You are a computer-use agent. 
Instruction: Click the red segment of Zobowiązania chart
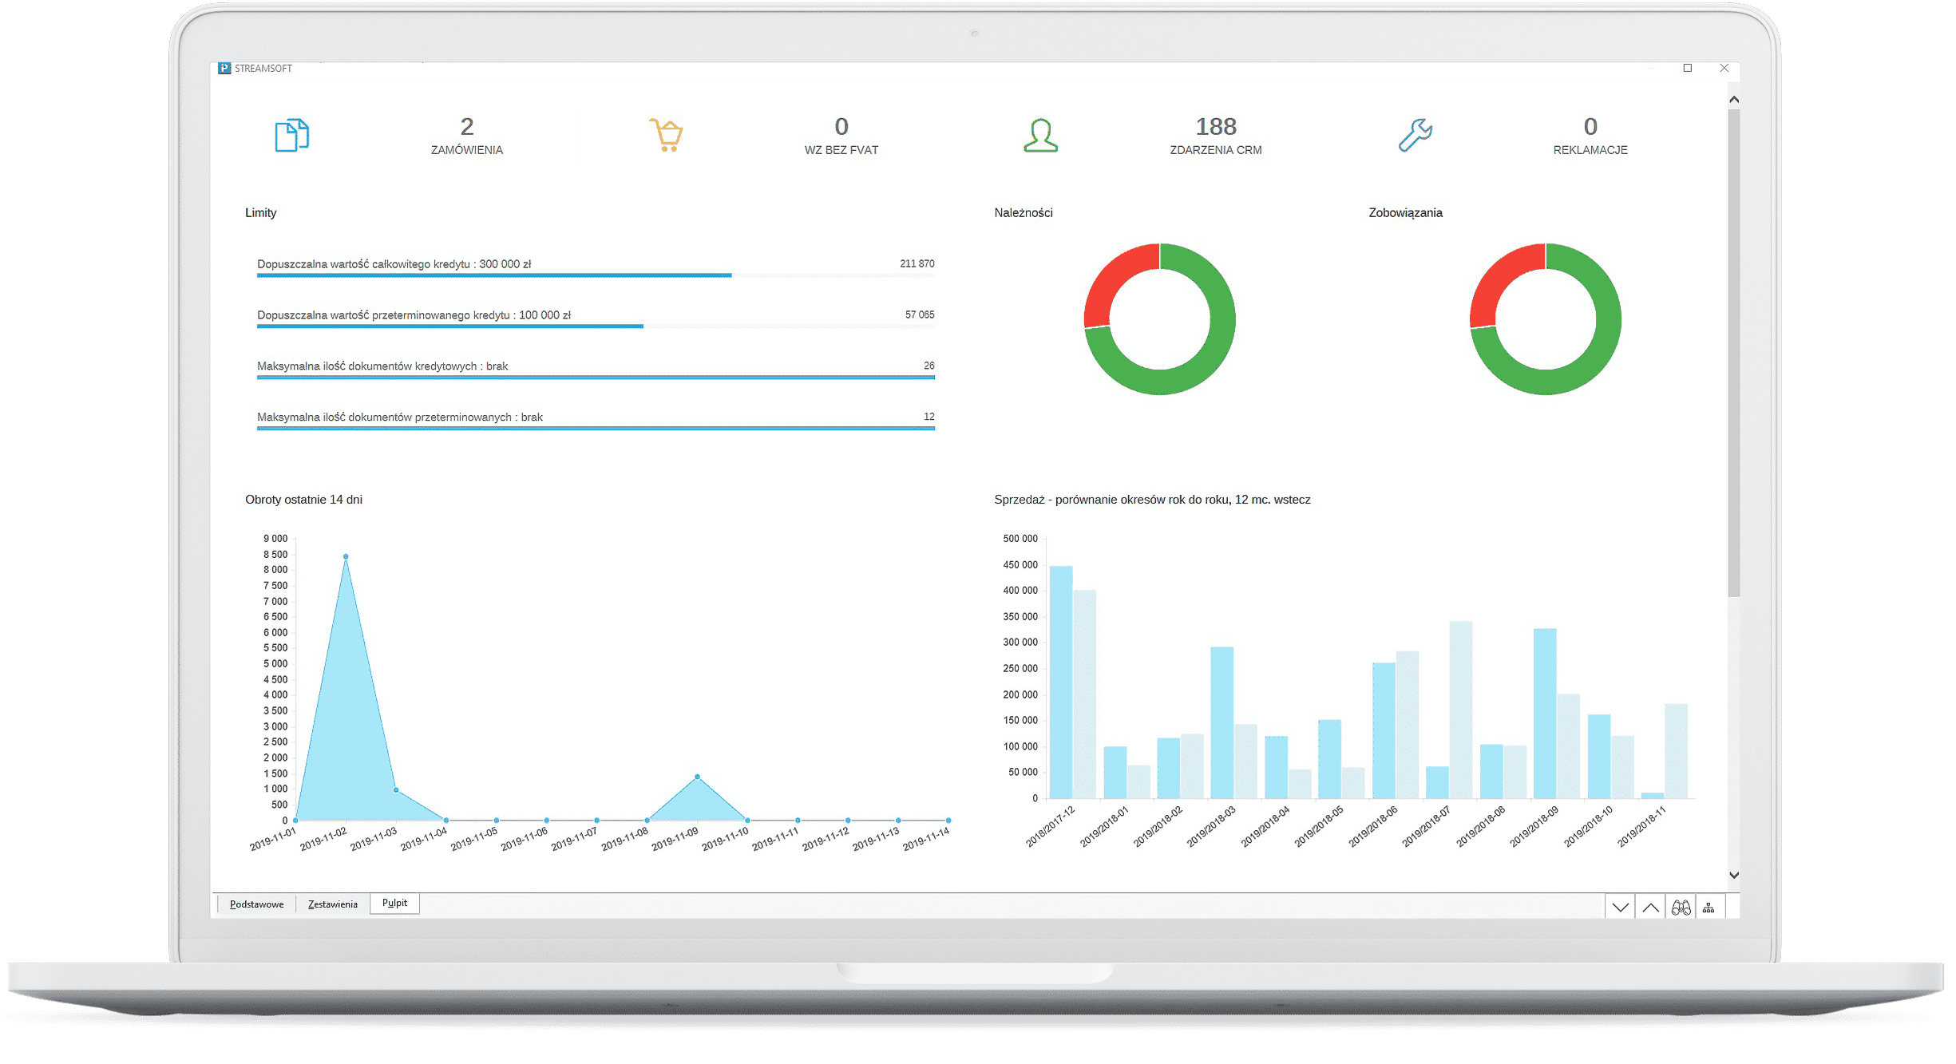tap(1499, 279)
